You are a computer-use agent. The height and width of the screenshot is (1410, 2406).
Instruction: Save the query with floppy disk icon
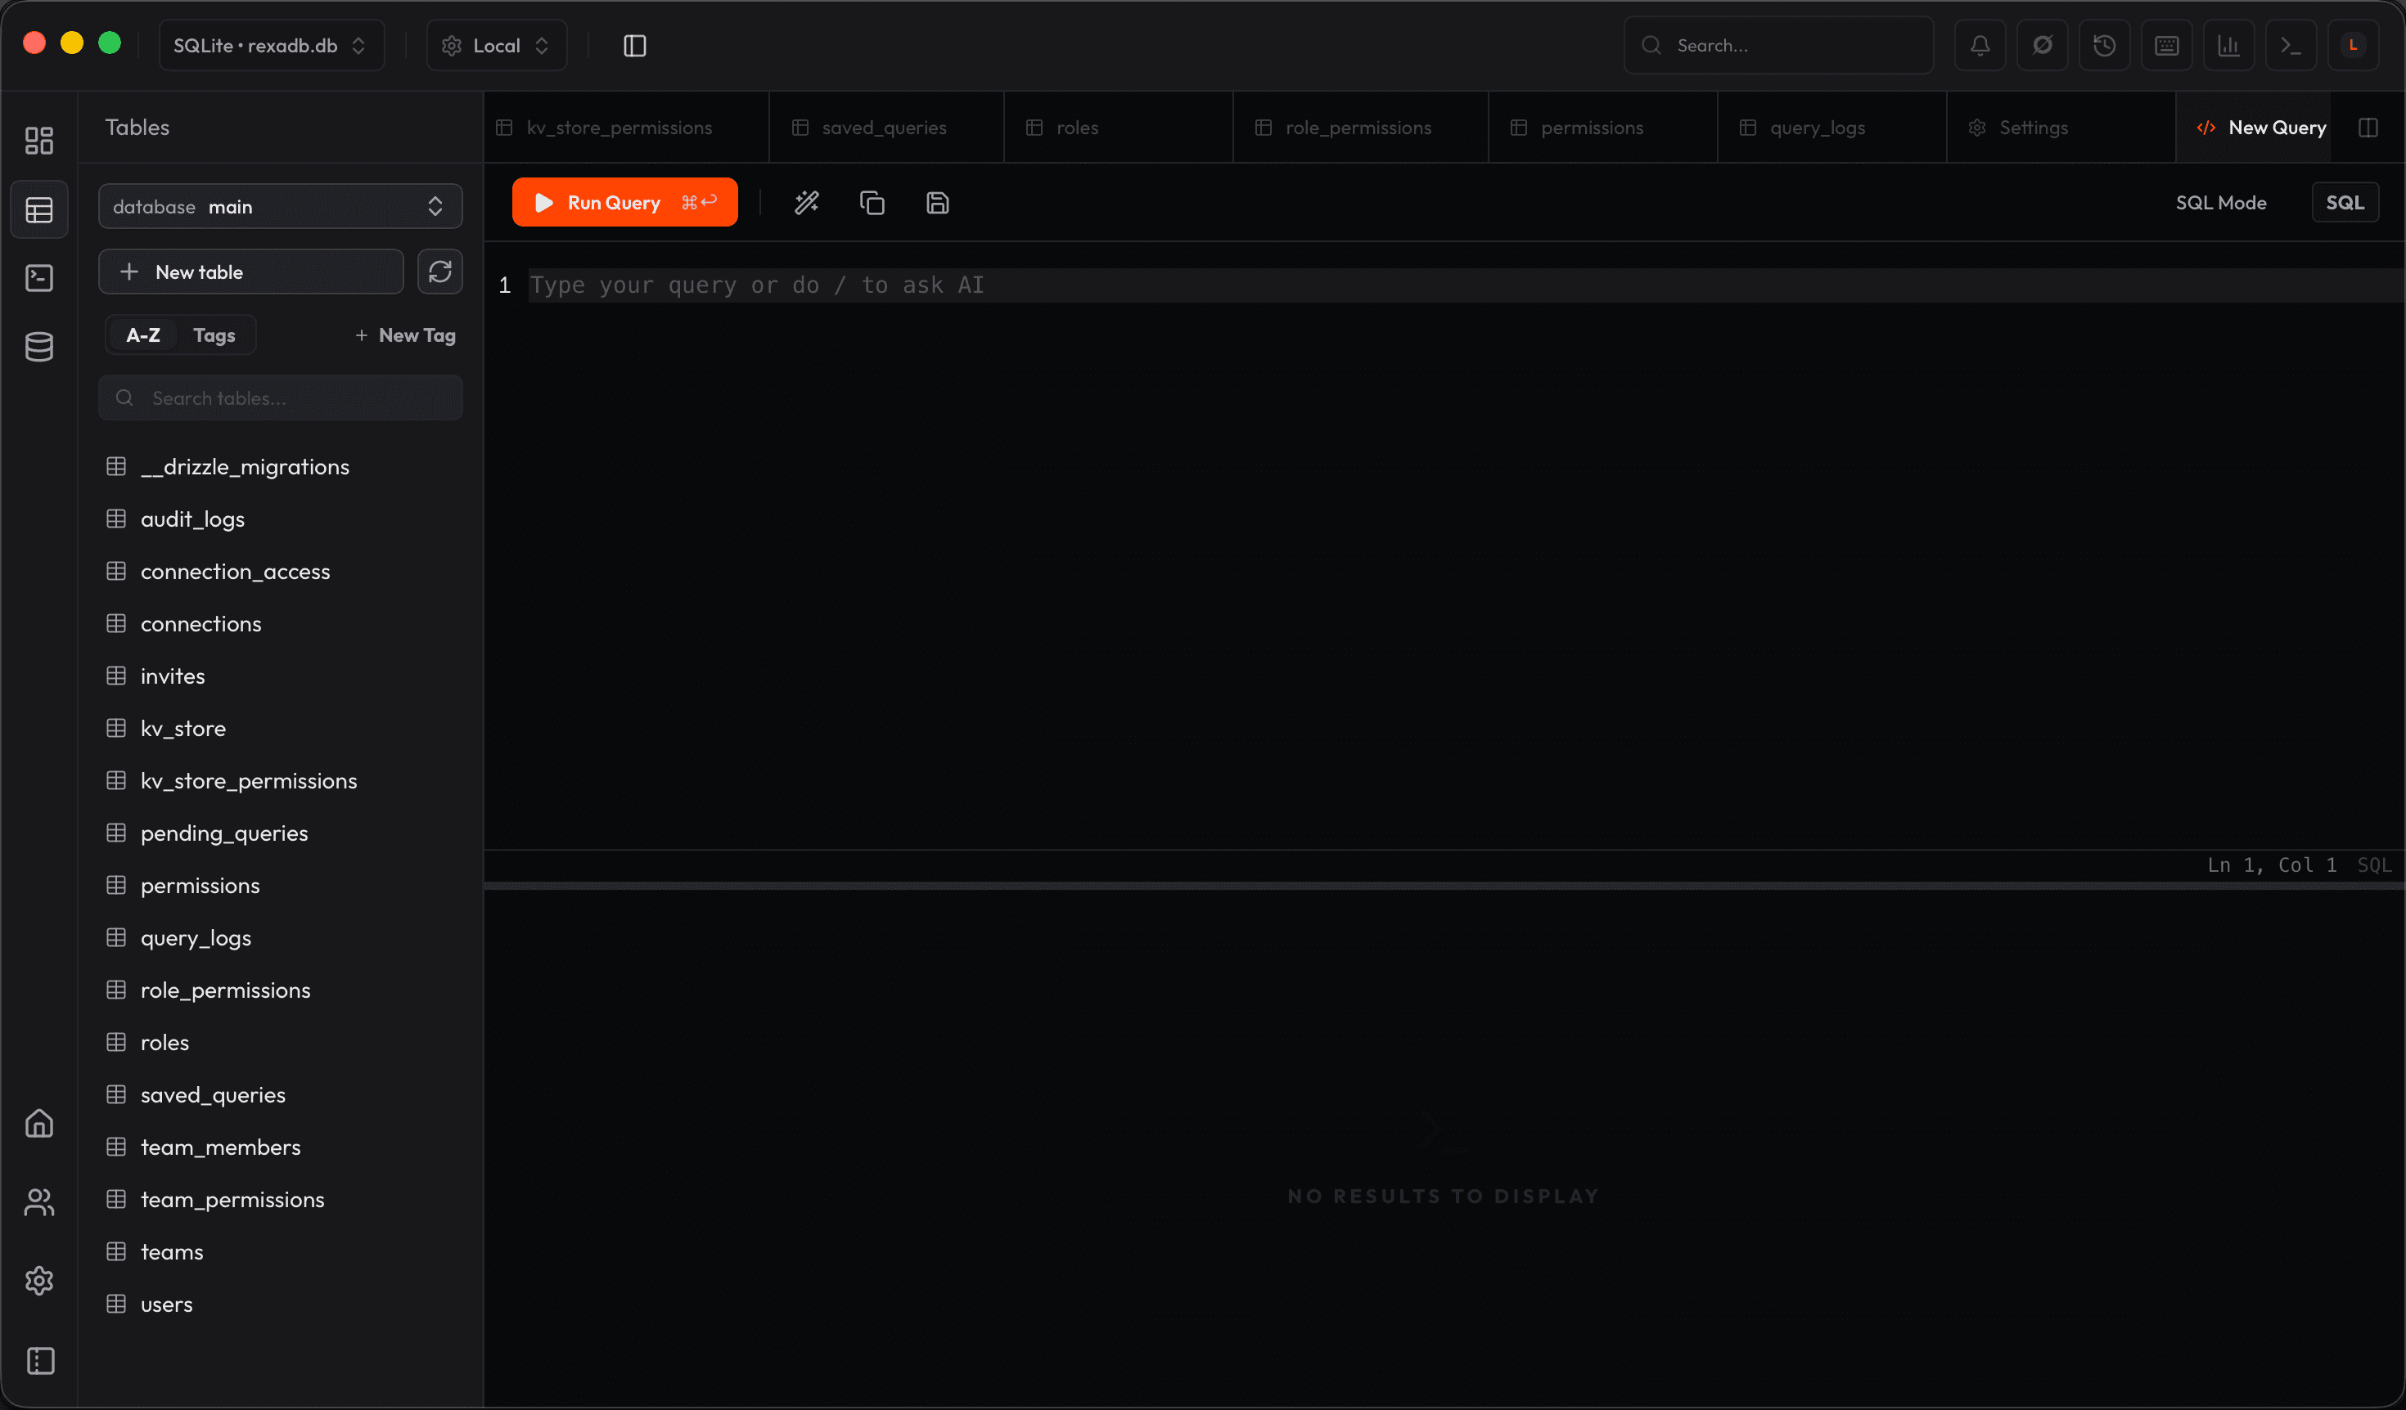[x=938, y=203]
